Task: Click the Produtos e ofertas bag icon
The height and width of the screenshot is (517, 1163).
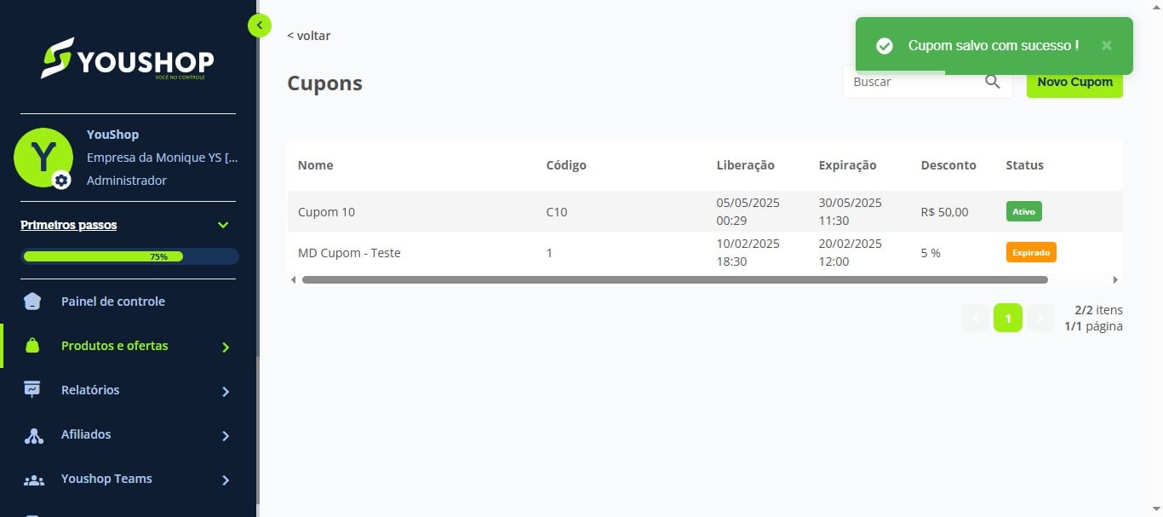Action: [x=32, y=346]
